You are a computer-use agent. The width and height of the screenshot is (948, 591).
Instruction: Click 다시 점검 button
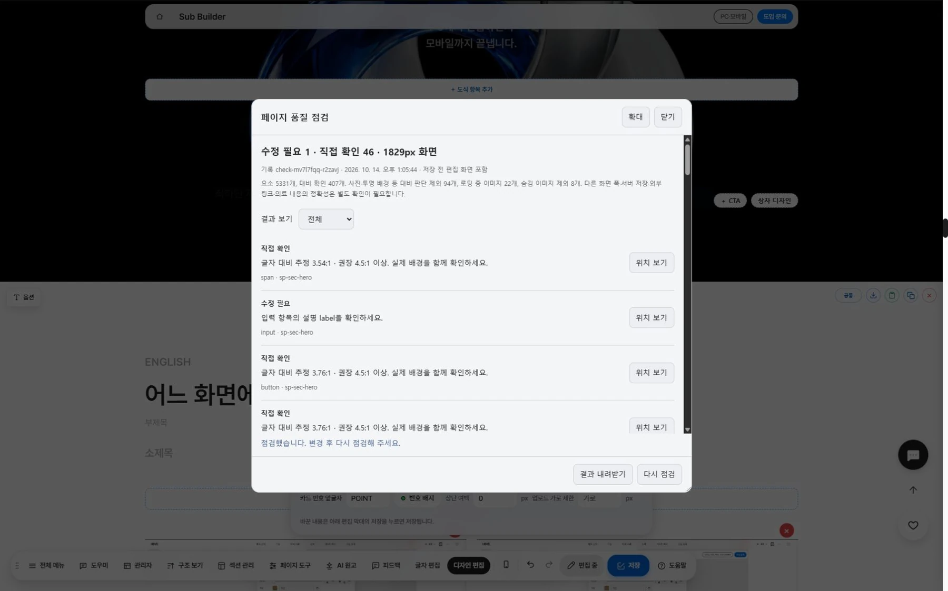click(659, 474)
